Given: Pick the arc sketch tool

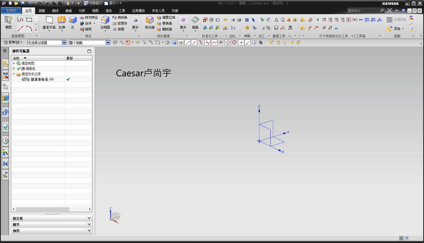Looking at the screenshot, I should click(29, 28).
